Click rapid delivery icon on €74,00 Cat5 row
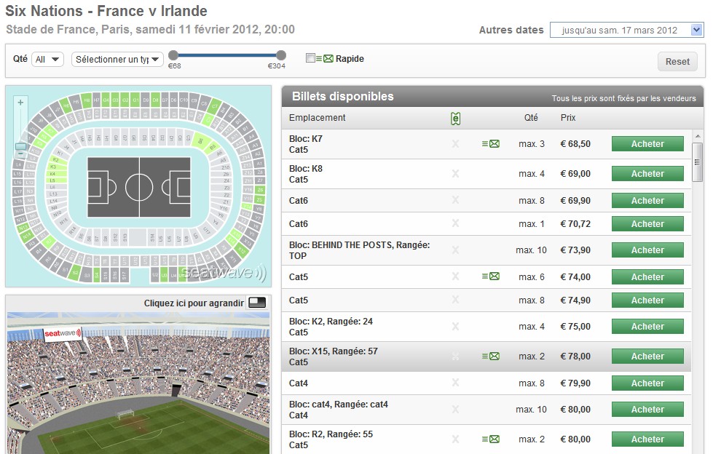The image size is (713, 454). point(490,276)
